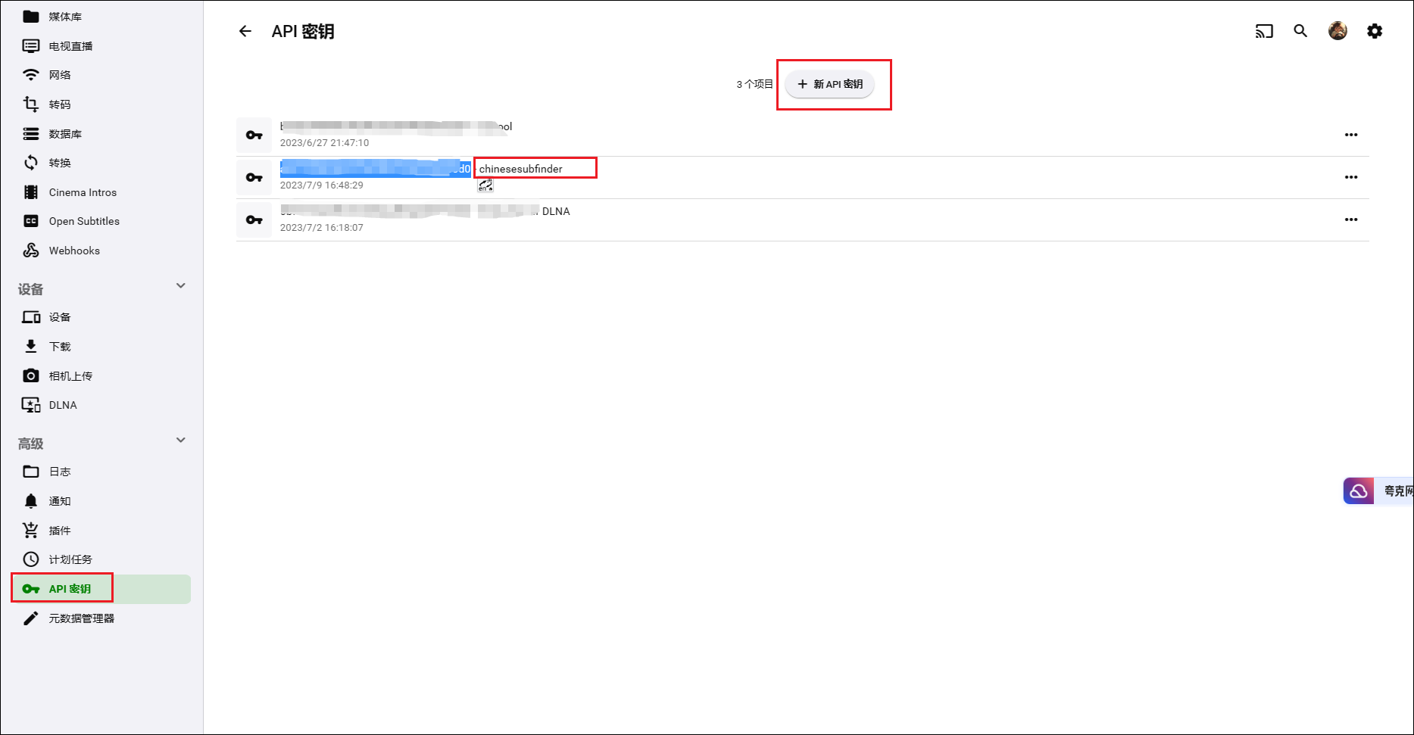Screen dimensions: 1414x735
Task: Open 计划任务 scheduled tasks page
Action: [x=70, y=559]
